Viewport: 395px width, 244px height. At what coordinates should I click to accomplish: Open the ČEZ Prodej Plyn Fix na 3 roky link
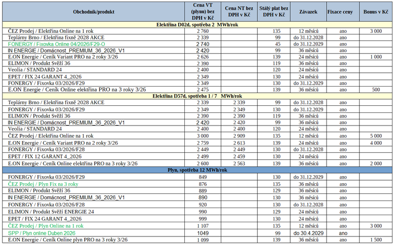pos(43,184)
